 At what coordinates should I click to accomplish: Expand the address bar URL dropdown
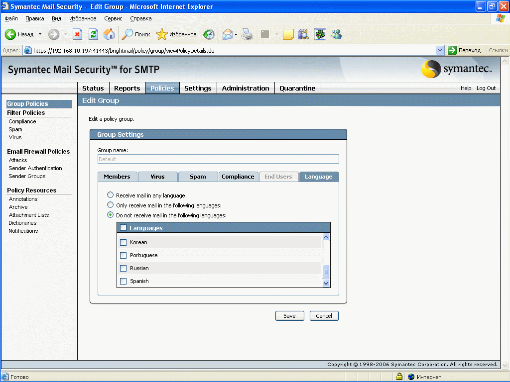pos(440,50)
